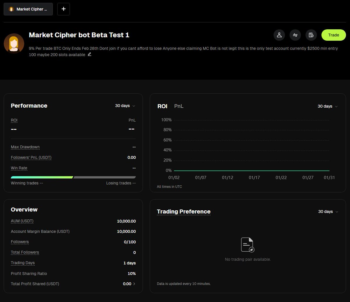The width and height of the screenshot is (350, 302).
Task: Click the Trading Preference heading
Action: pos(183,212)
